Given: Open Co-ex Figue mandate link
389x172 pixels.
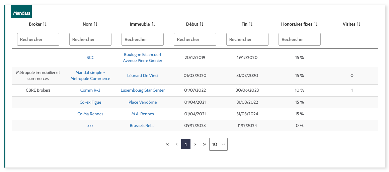Looking at the screenshot, I should pos(90,102).
